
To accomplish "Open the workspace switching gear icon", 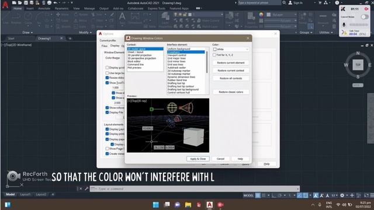I will pyautogui.click(x=342, y=195).
